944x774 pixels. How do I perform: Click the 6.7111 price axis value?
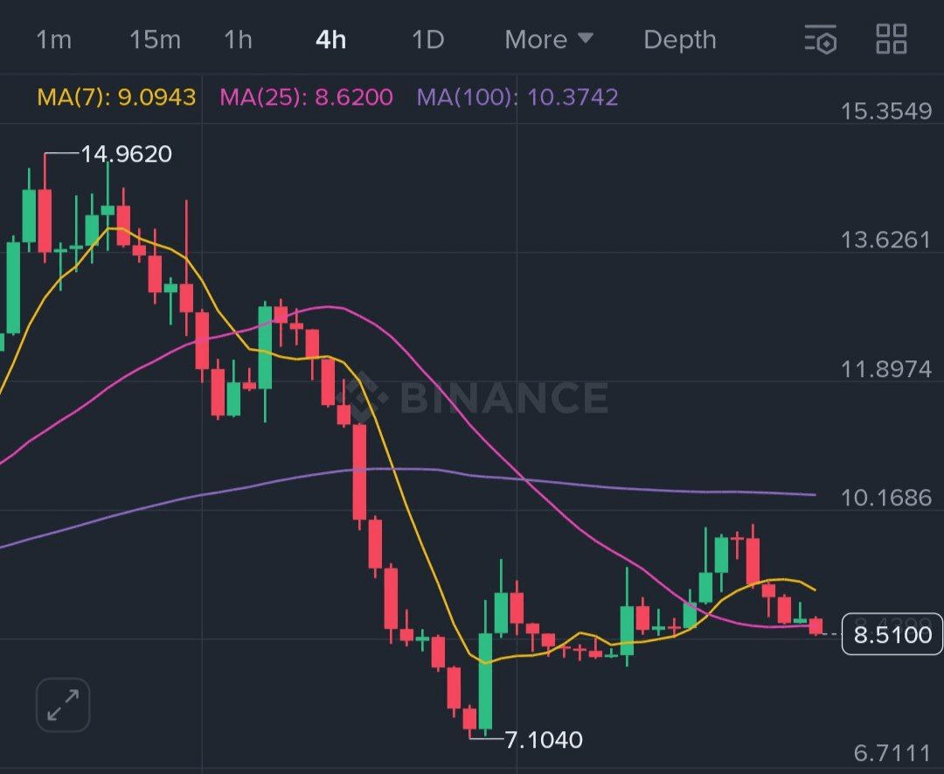(x=892, y=753)
